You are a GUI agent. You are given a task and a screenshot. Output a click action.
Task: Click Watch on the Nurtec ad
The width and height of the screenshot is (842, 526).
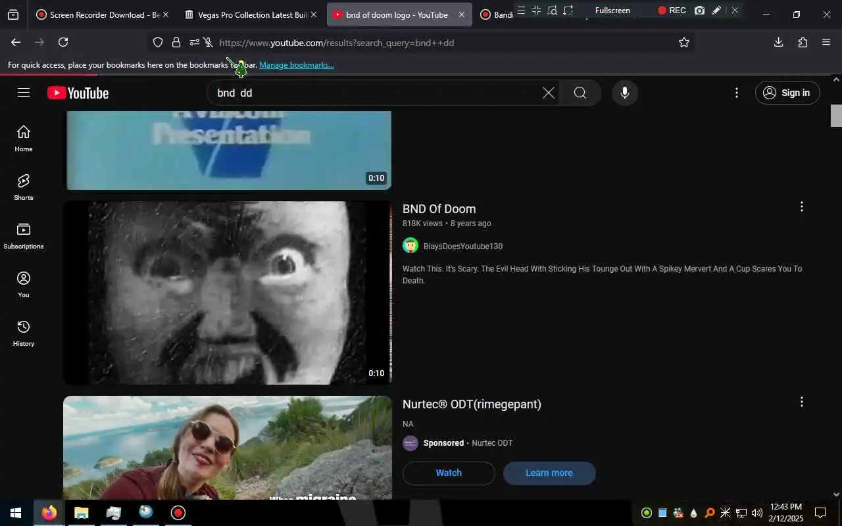point(449,473)
